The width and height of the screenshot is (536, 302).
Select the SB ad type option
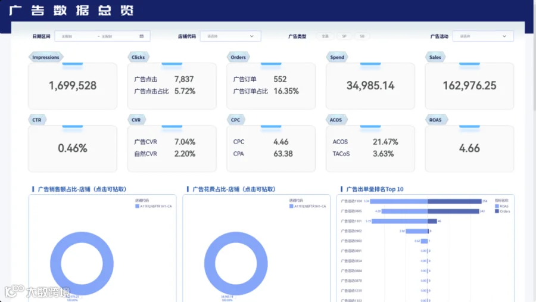[362, 36]
